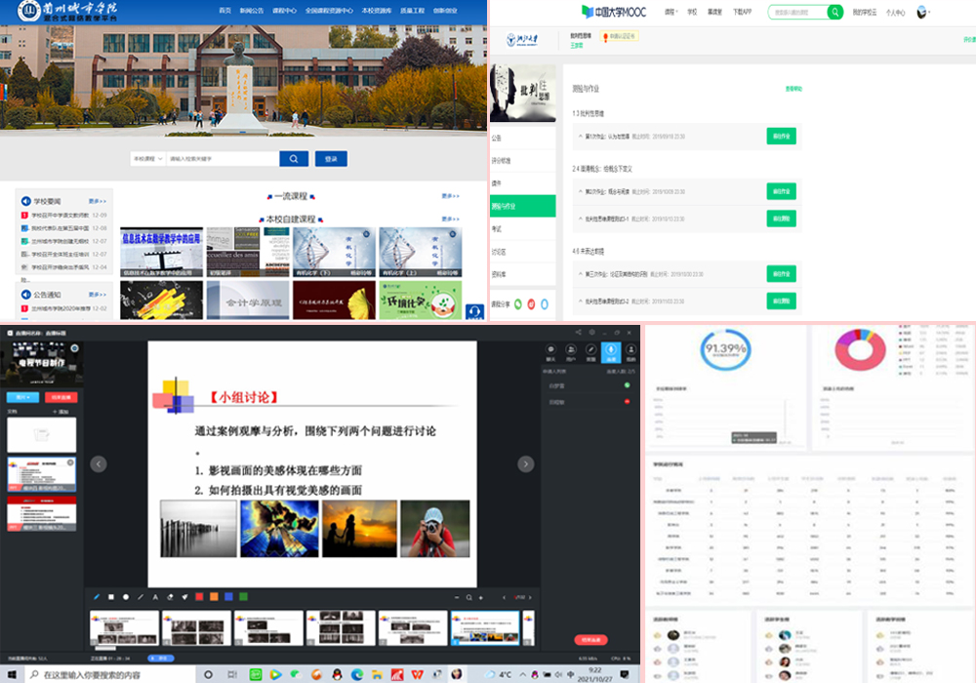The width and height of the screenshot is (976, 683).
Task: Click 查看帮助 link above assignments
Action: (793, 89)
